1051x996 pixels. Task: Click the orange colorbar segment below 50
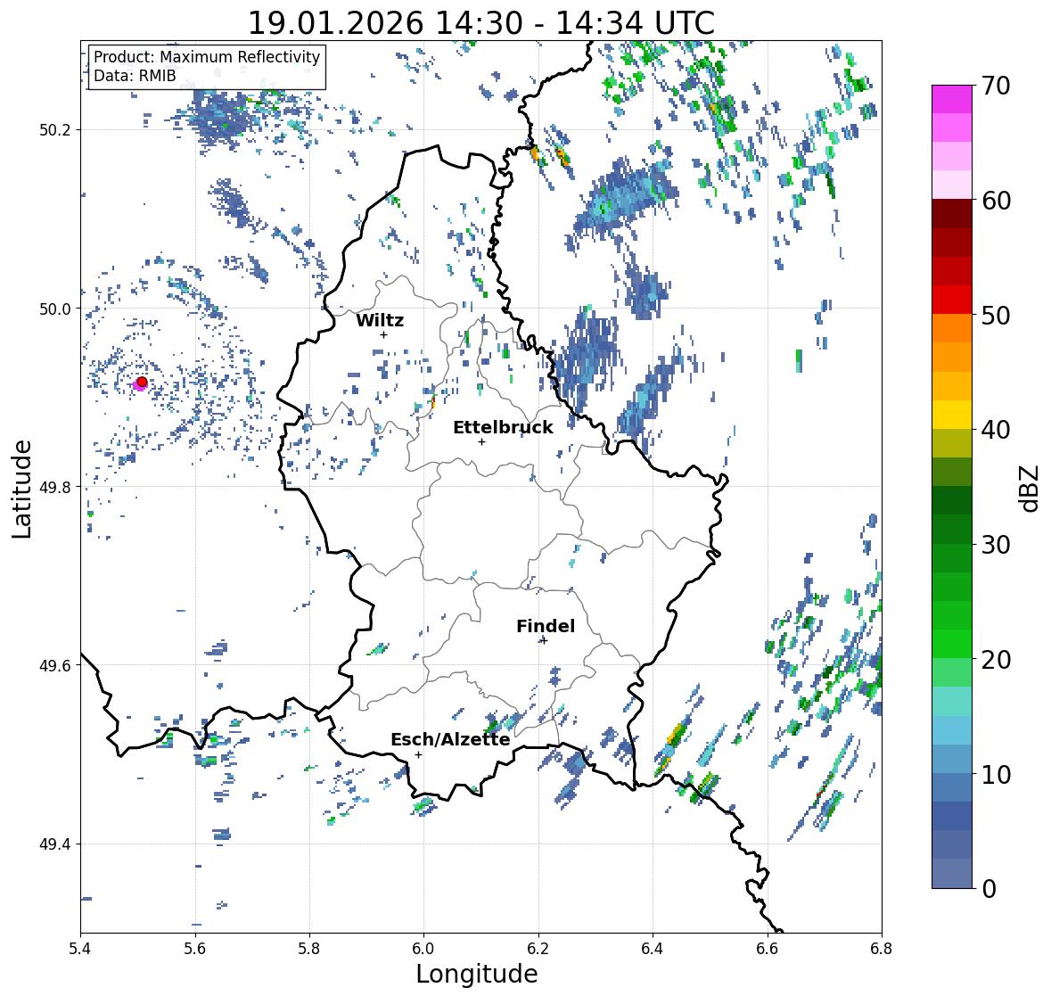point(952,328)
